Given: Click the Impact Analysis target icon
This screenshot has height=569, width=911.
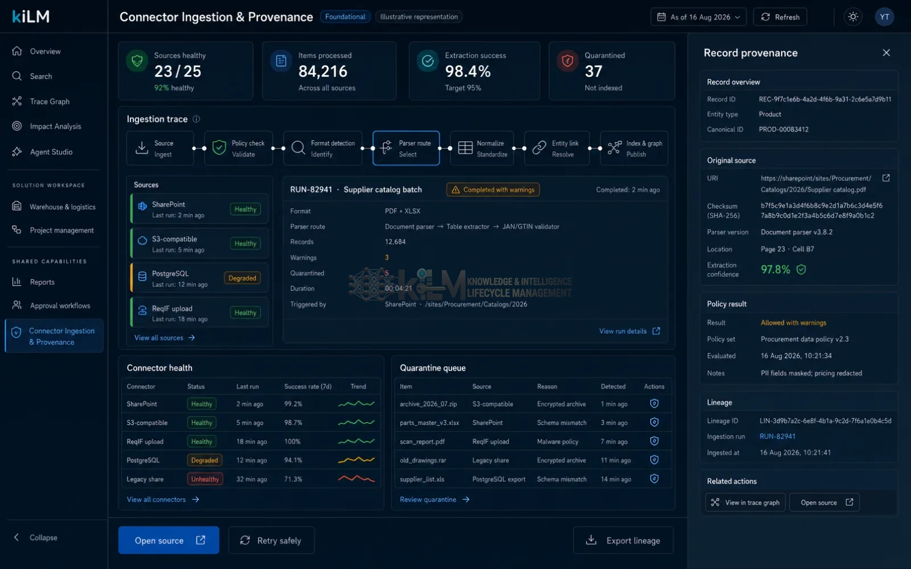Looking at the screenshot, I should click(17, 126).
